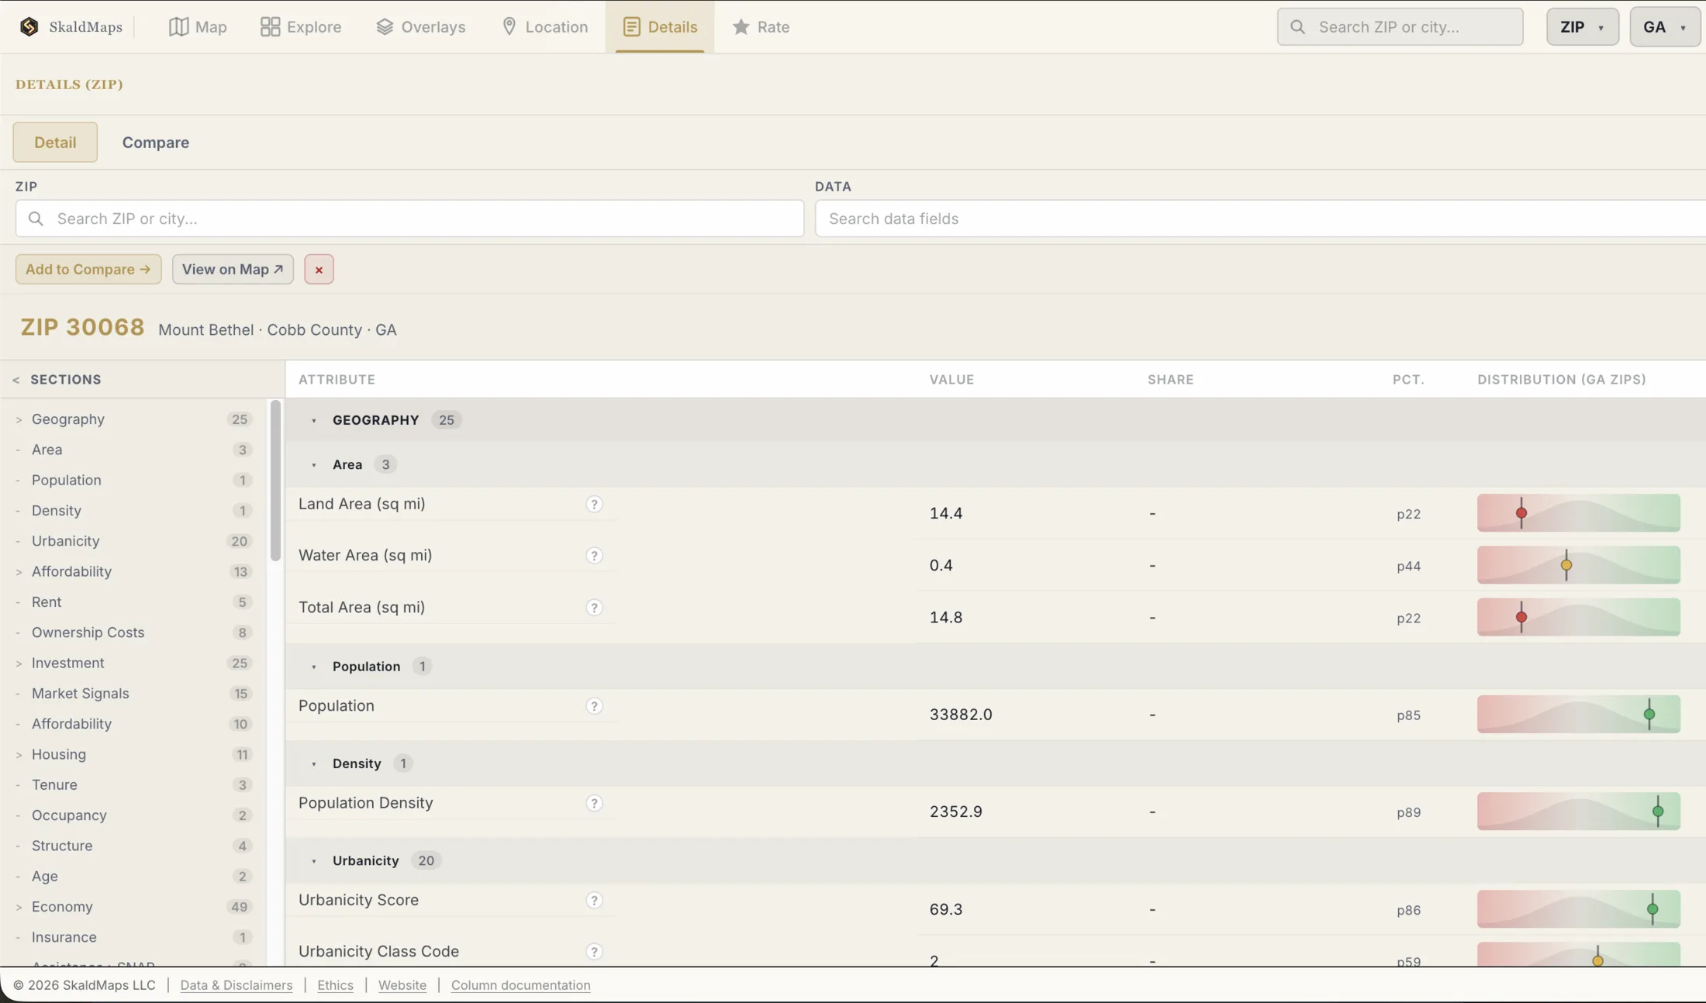1706x1003 pixels.
Task: Click the p89 percentile value
Action: pos(1408,812)
